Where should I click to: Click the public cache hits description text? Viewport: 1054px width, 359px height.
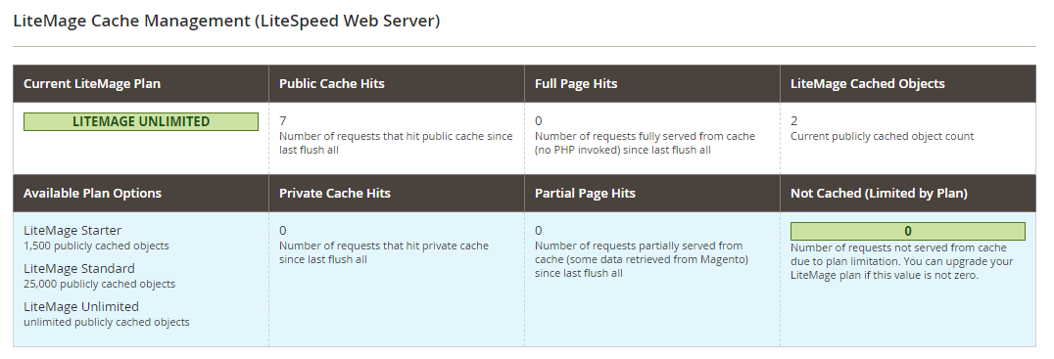[x=396, y=143]
